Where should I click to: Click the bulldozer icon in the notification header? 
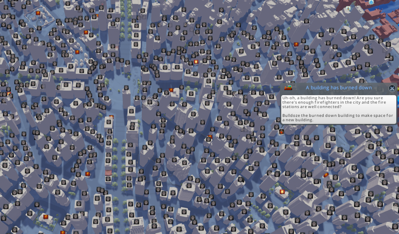(288, 88)
